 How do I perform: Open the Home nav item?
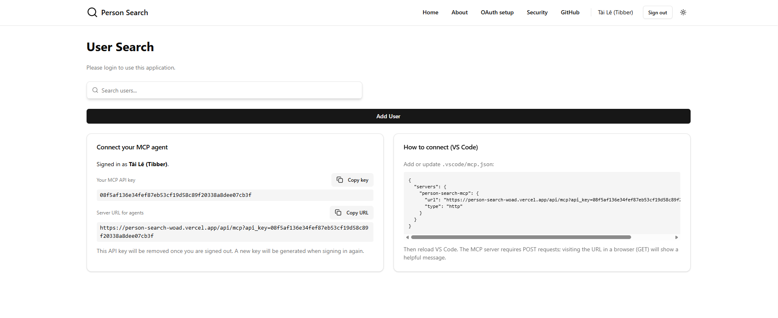click(430, 12)
